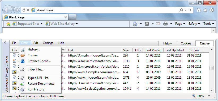Switch to the Cookies tab
The width and height of the screenshot is (218, 101).
click(x=186, y=43)
